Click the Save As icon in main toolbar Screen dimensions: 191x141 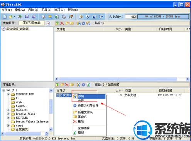pyautogui.click(x=34, y=17)
